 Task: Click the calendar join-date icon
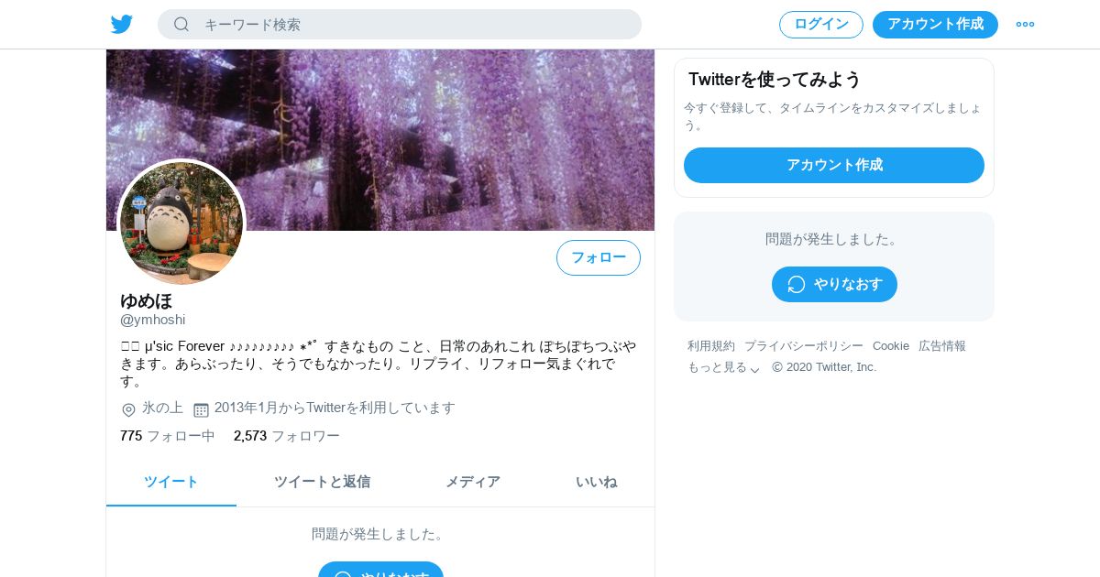coord(201,409)
